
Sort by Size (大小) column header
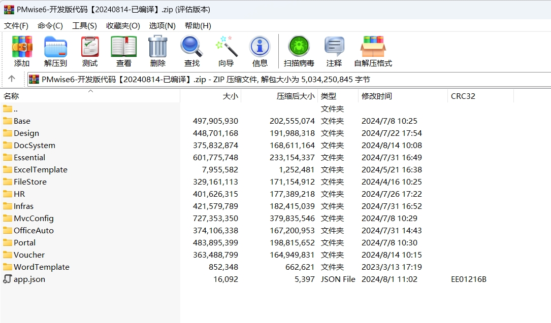(210, 96)
